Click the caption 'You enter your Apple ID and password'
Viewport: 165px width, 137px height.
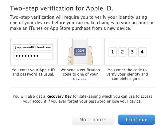(33, 72)
